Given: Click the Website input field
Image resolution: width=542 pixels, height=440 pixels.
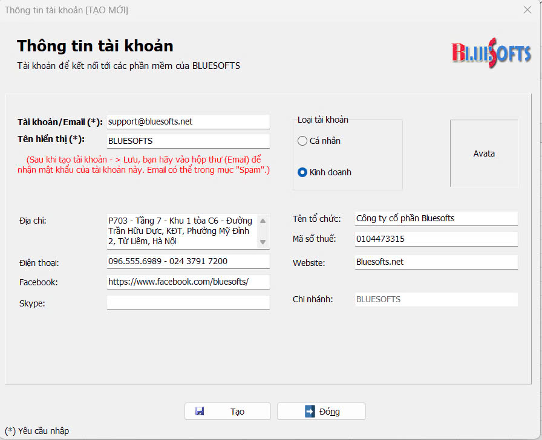Looking at the screenshot, I should [x=436, y=262].
